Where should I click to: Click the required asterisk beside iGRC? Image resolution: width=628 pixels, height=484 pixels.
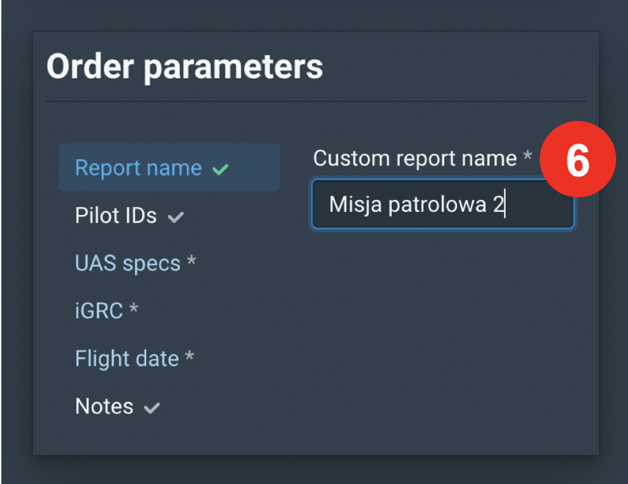coord(133,310)
